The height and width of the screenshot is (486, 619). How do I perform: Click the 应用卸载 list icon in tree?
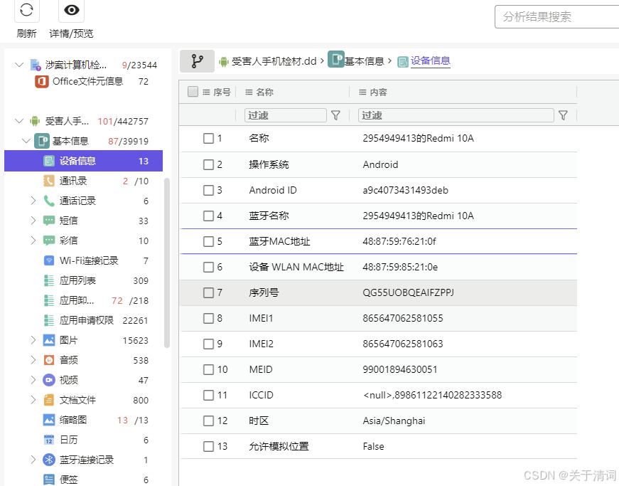click(49, 300)
